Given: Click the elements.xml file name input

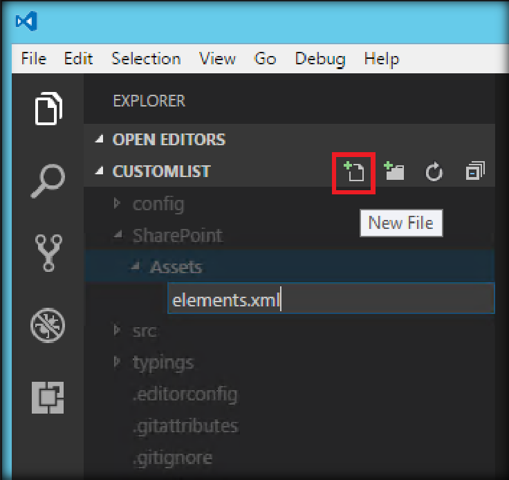Looking at the screenshot, I should click(331, 298).
